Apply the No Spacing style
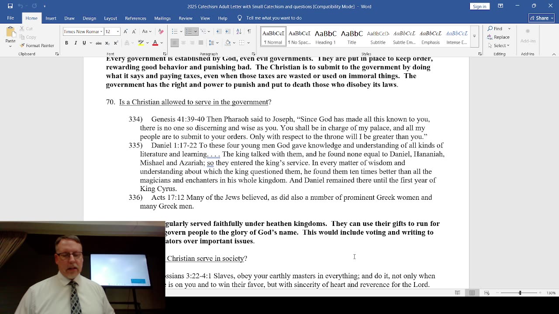The width and height of the screenshot is (559, 314). (299, 37)
